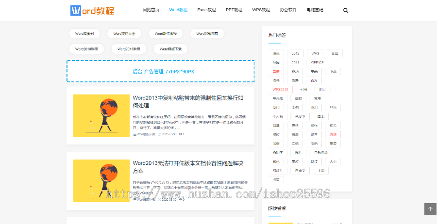Go to 网站首页 in the navigation bar
The image size is (437, 224).
[x=151, y=10]
